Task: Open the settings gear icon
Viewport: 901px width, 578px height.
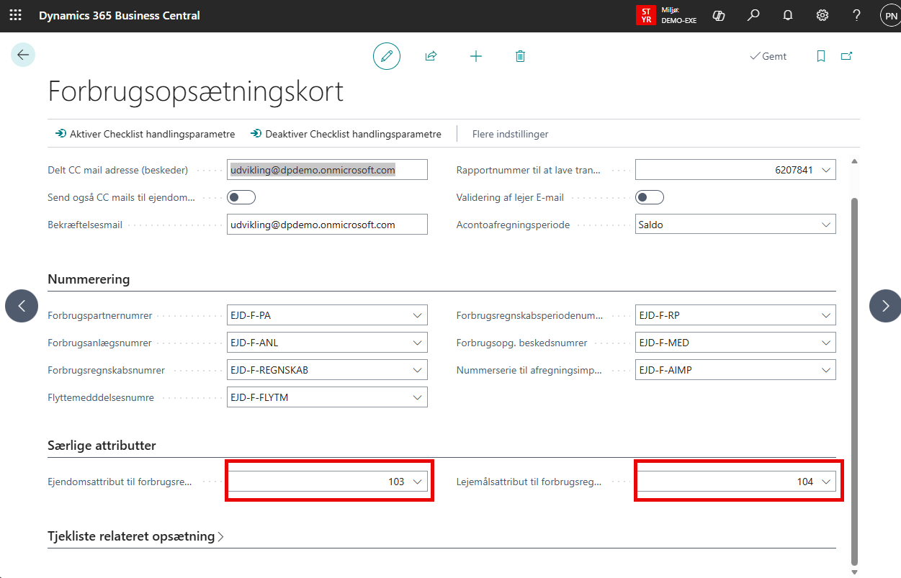Action: tap(822, 15)
